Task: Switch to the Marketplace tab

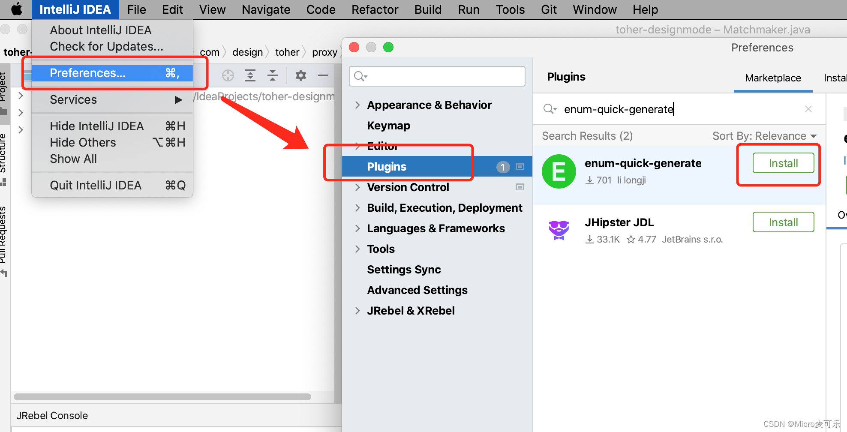Action: (773, 78)
